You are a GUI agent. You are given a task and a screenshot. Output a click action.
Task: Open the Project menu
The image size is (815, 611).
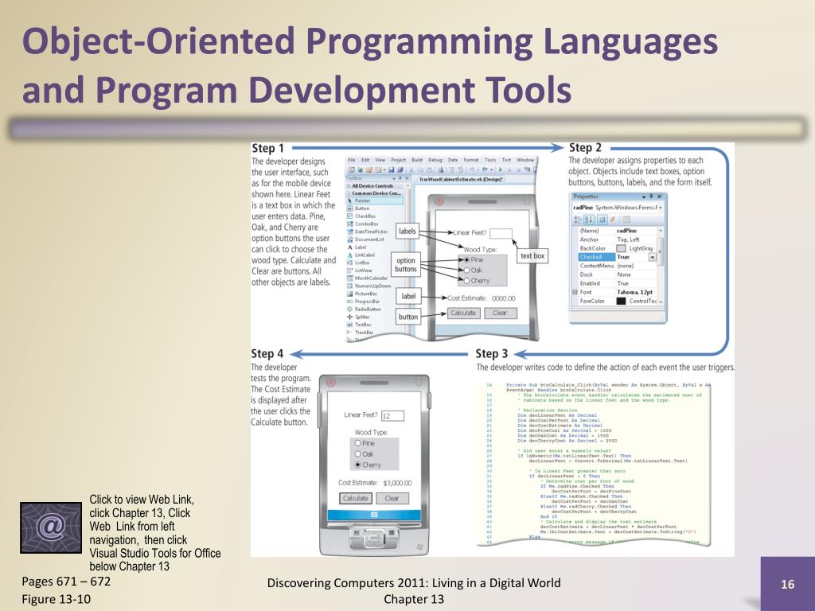tap(398, 160)
